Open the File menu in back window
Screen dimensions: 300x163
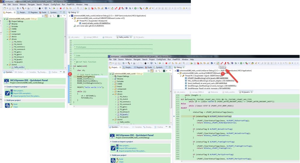[x=5, y=4]
